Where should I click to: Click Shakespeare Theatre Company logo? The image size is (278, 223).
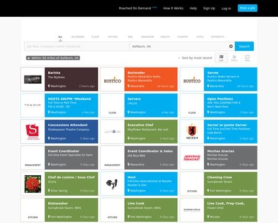click(33, 131)
